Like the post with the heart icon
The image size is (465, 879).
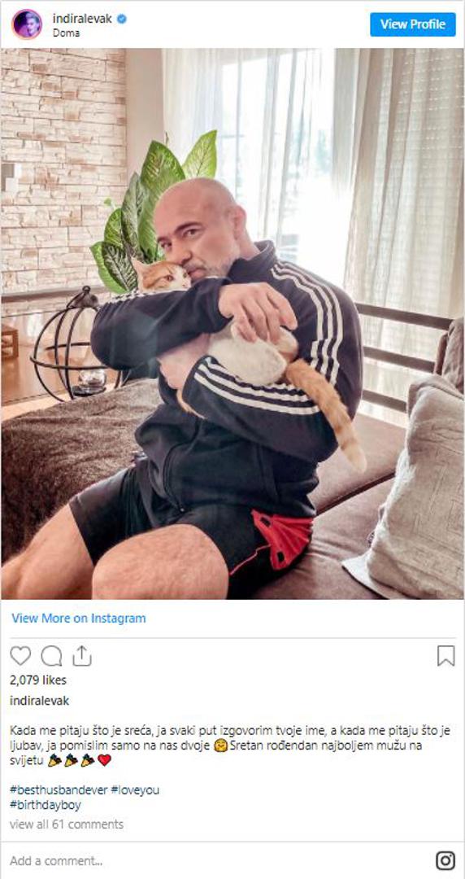coord(20,655)
